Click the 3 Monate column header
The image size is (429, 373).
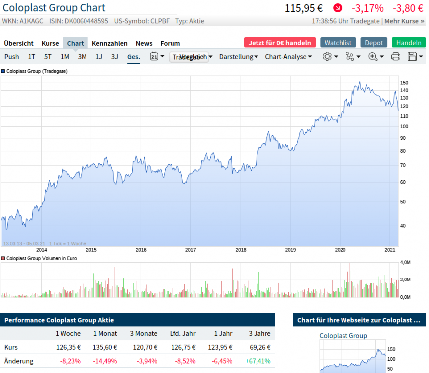pyautogui.click(x=143, y=334)
